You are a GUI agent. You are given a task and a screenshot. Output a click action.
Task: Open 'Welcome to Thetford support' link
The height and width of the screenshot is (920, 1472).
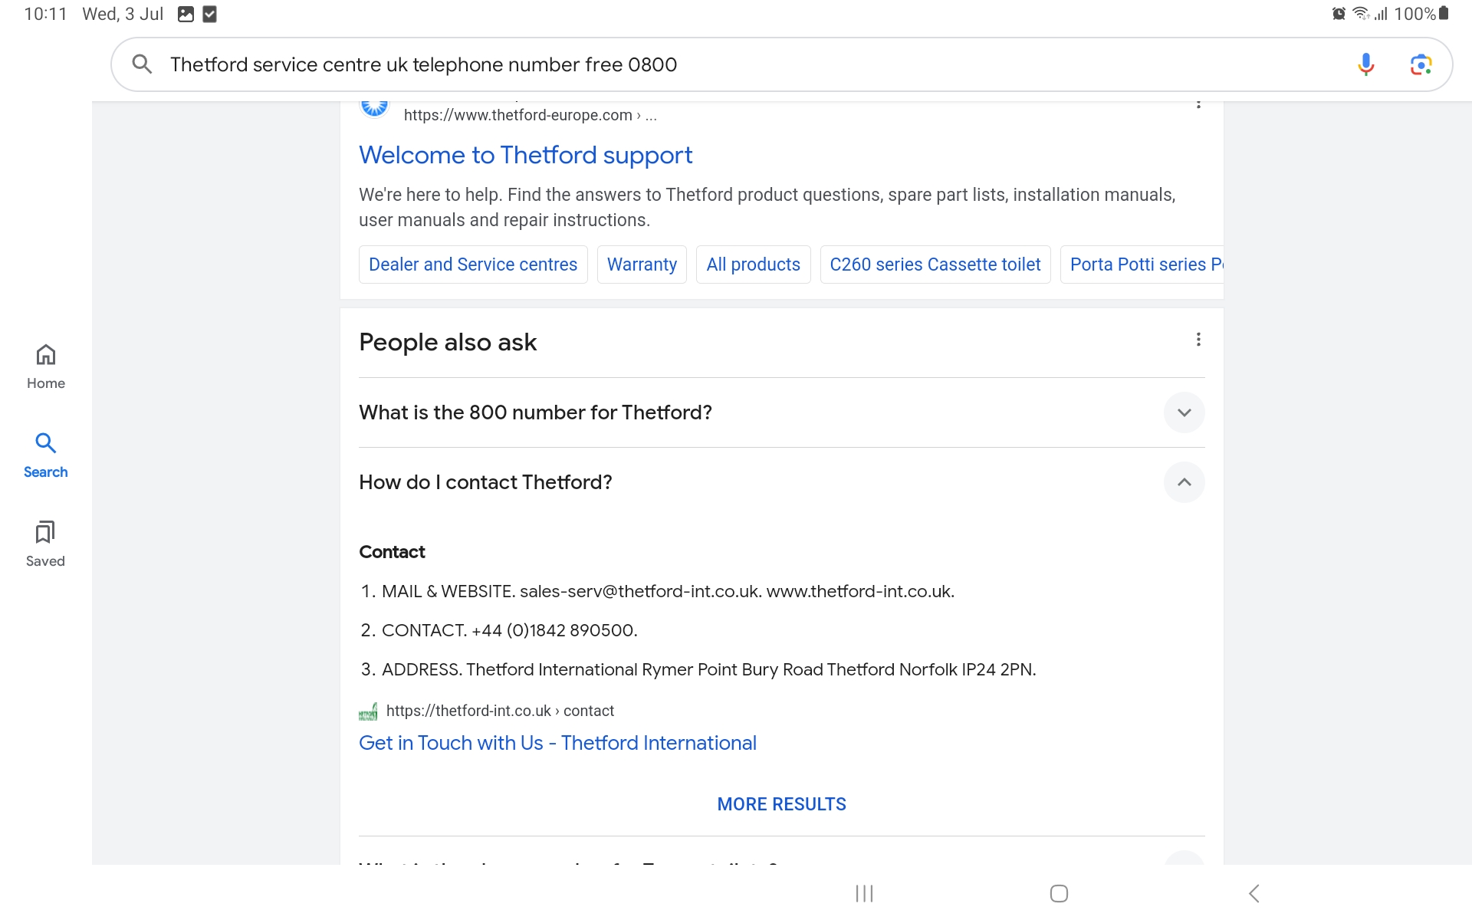click(525, 155)
